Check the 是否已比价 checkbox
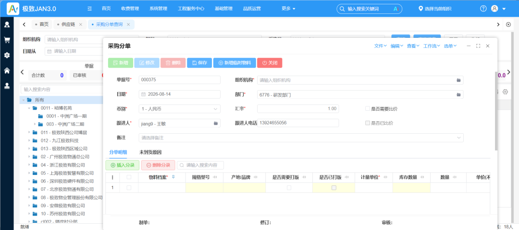 [367, 123]
